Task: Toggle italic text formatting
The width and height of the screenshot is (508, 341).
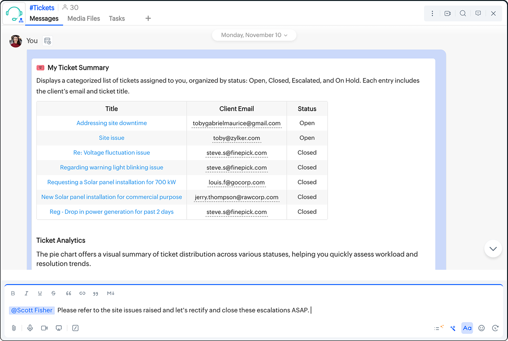Action: [x=26, y=294]
